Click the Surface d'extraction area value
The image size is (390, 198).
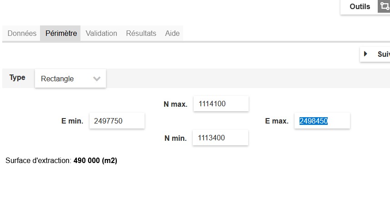click(95, 160)
